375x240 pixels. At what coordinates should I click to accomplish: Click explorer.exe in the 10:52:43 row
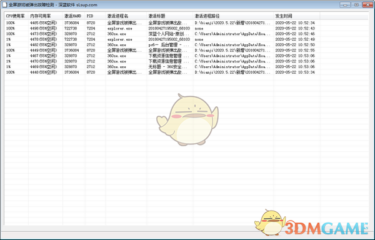[x=119, y=29]
